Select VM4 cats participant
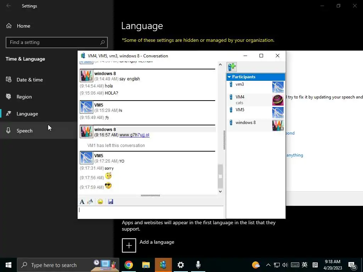Image resolution: width=363 pixels, height=272 pixels. (x=256, y=100)
